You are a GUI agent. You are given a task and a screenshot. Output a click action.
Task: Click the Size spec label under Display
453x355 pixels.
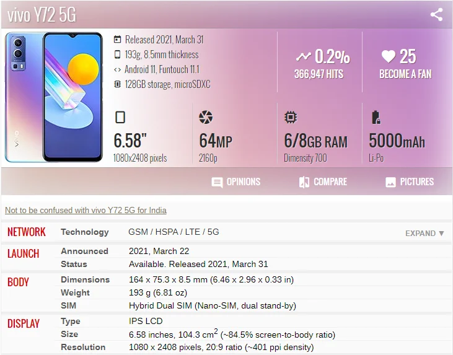69,334
